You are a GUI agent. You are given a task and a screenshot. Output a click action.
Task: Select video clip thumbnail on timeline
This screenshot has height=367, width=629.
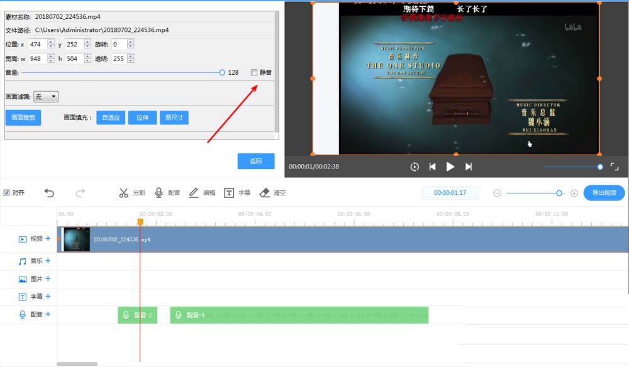(77, 239)
